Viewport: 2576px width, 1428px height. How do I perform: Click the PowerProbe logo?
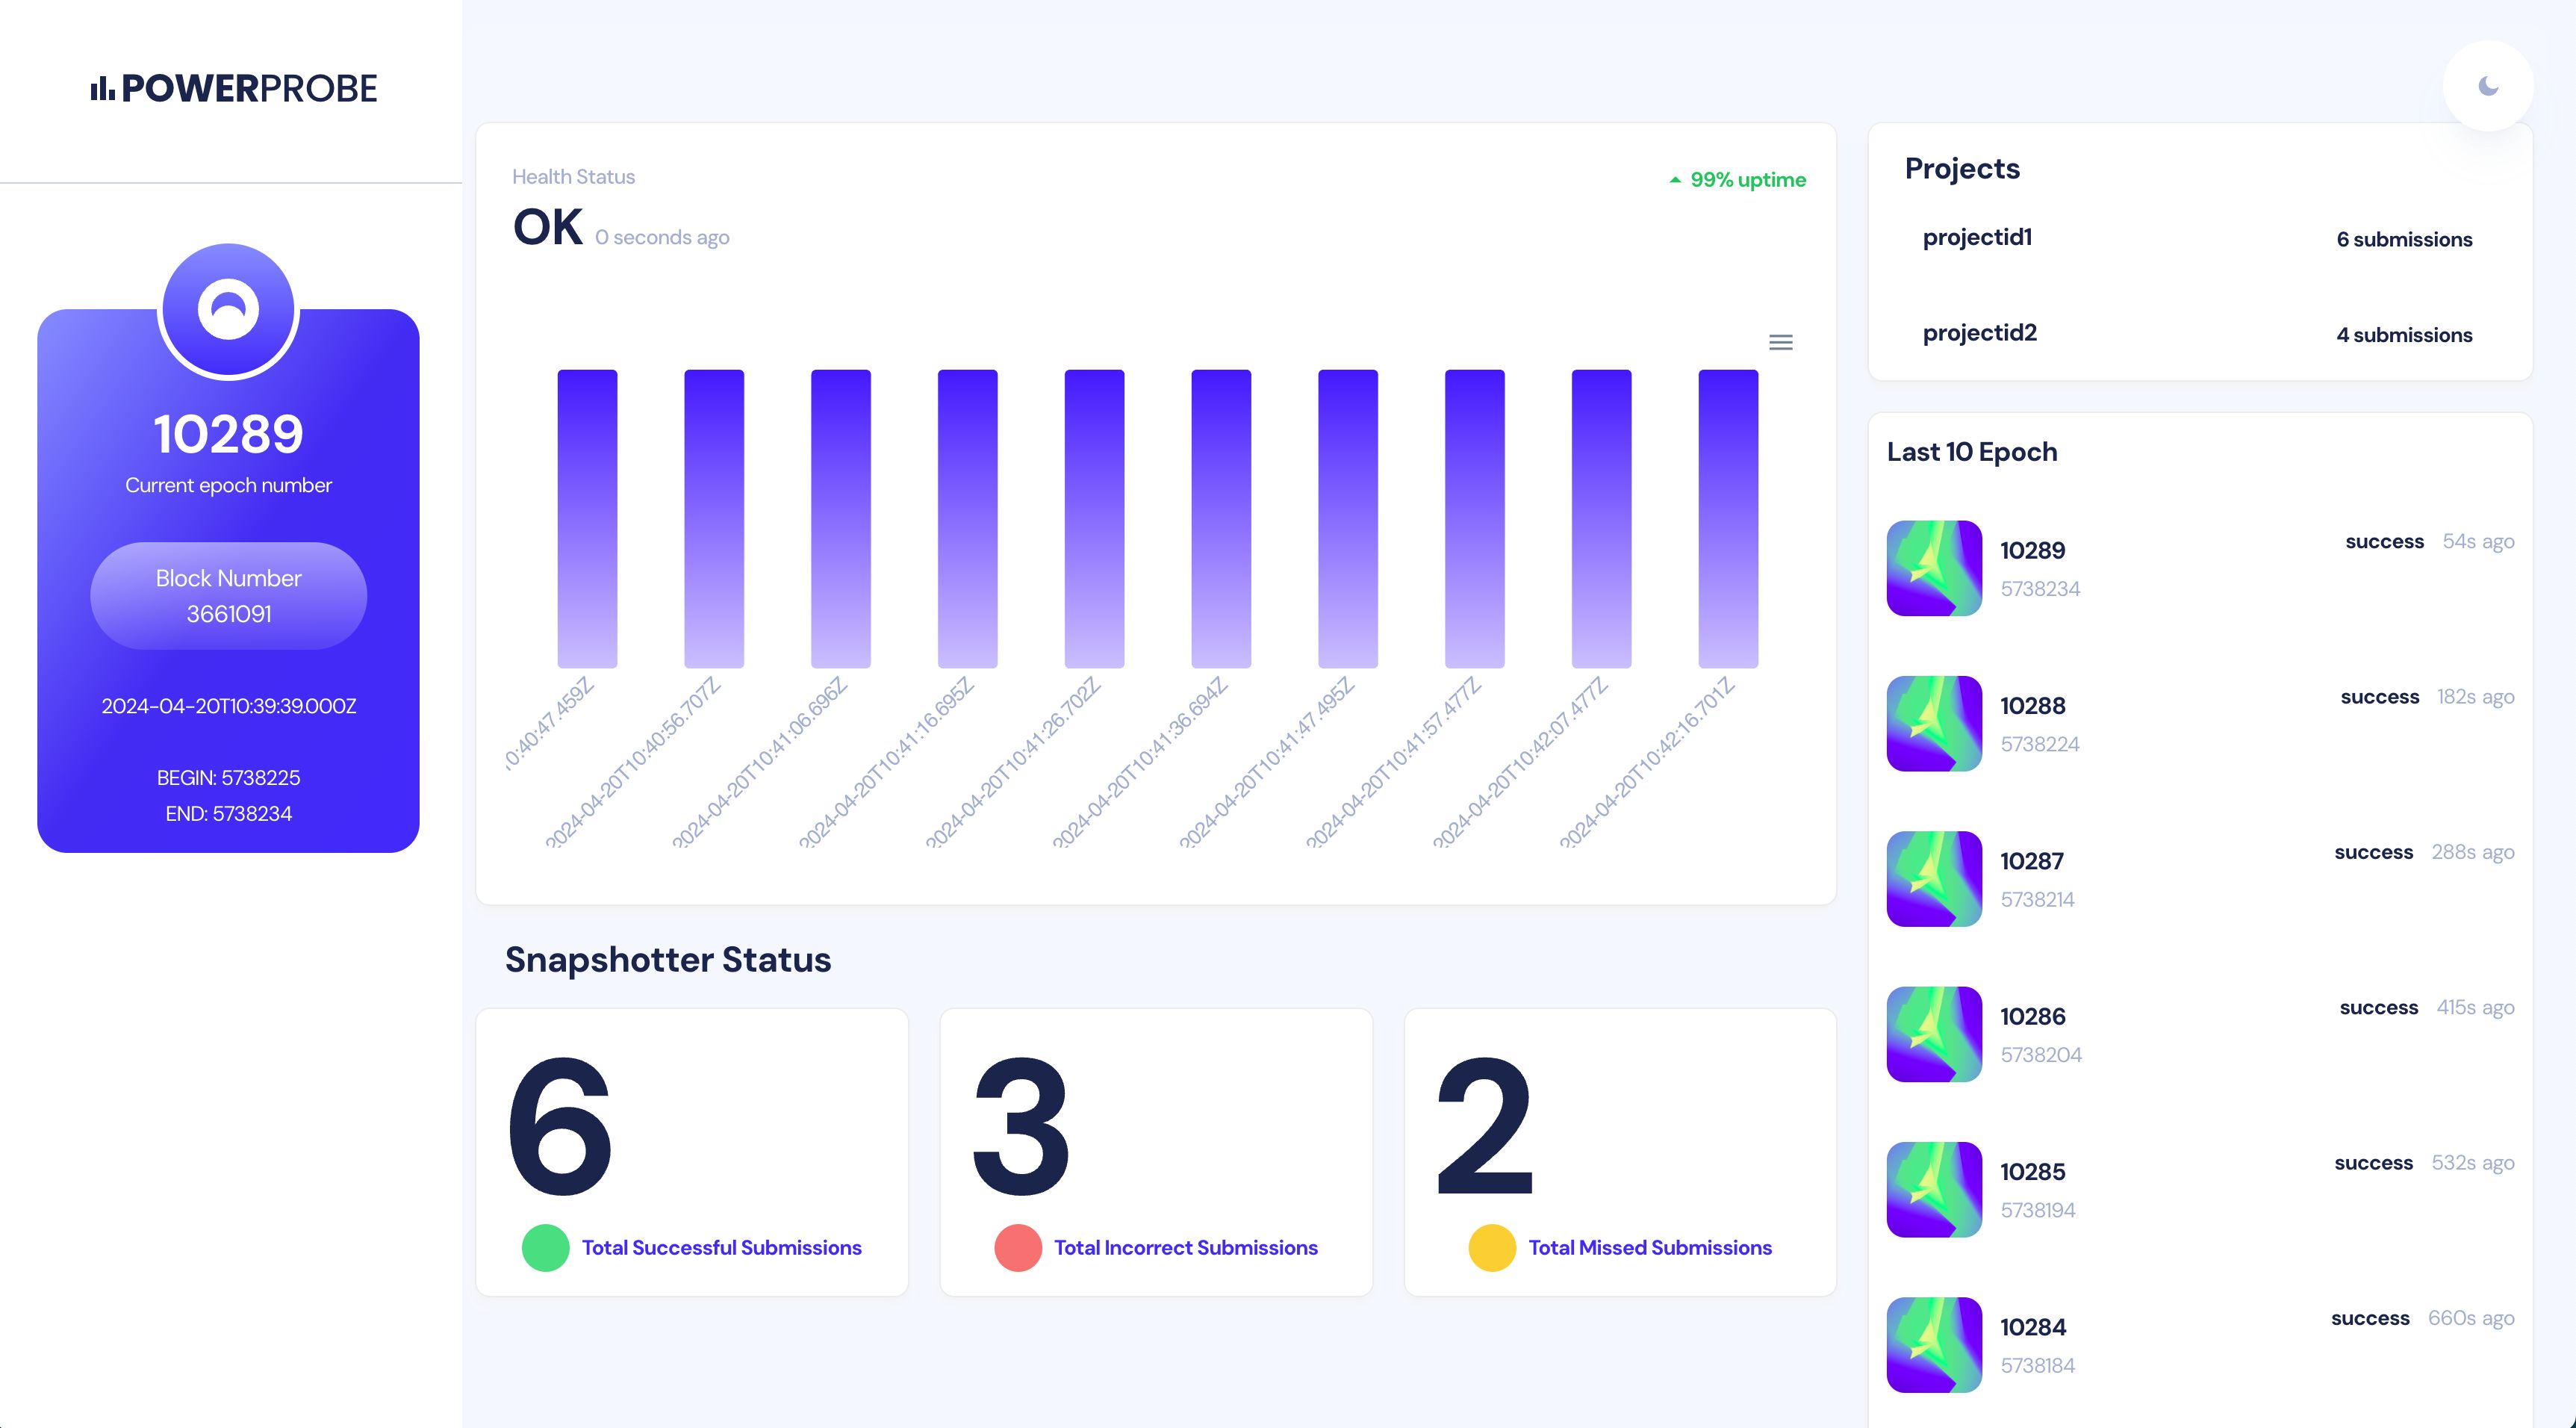pyautogui.click(x=234, y=88)
